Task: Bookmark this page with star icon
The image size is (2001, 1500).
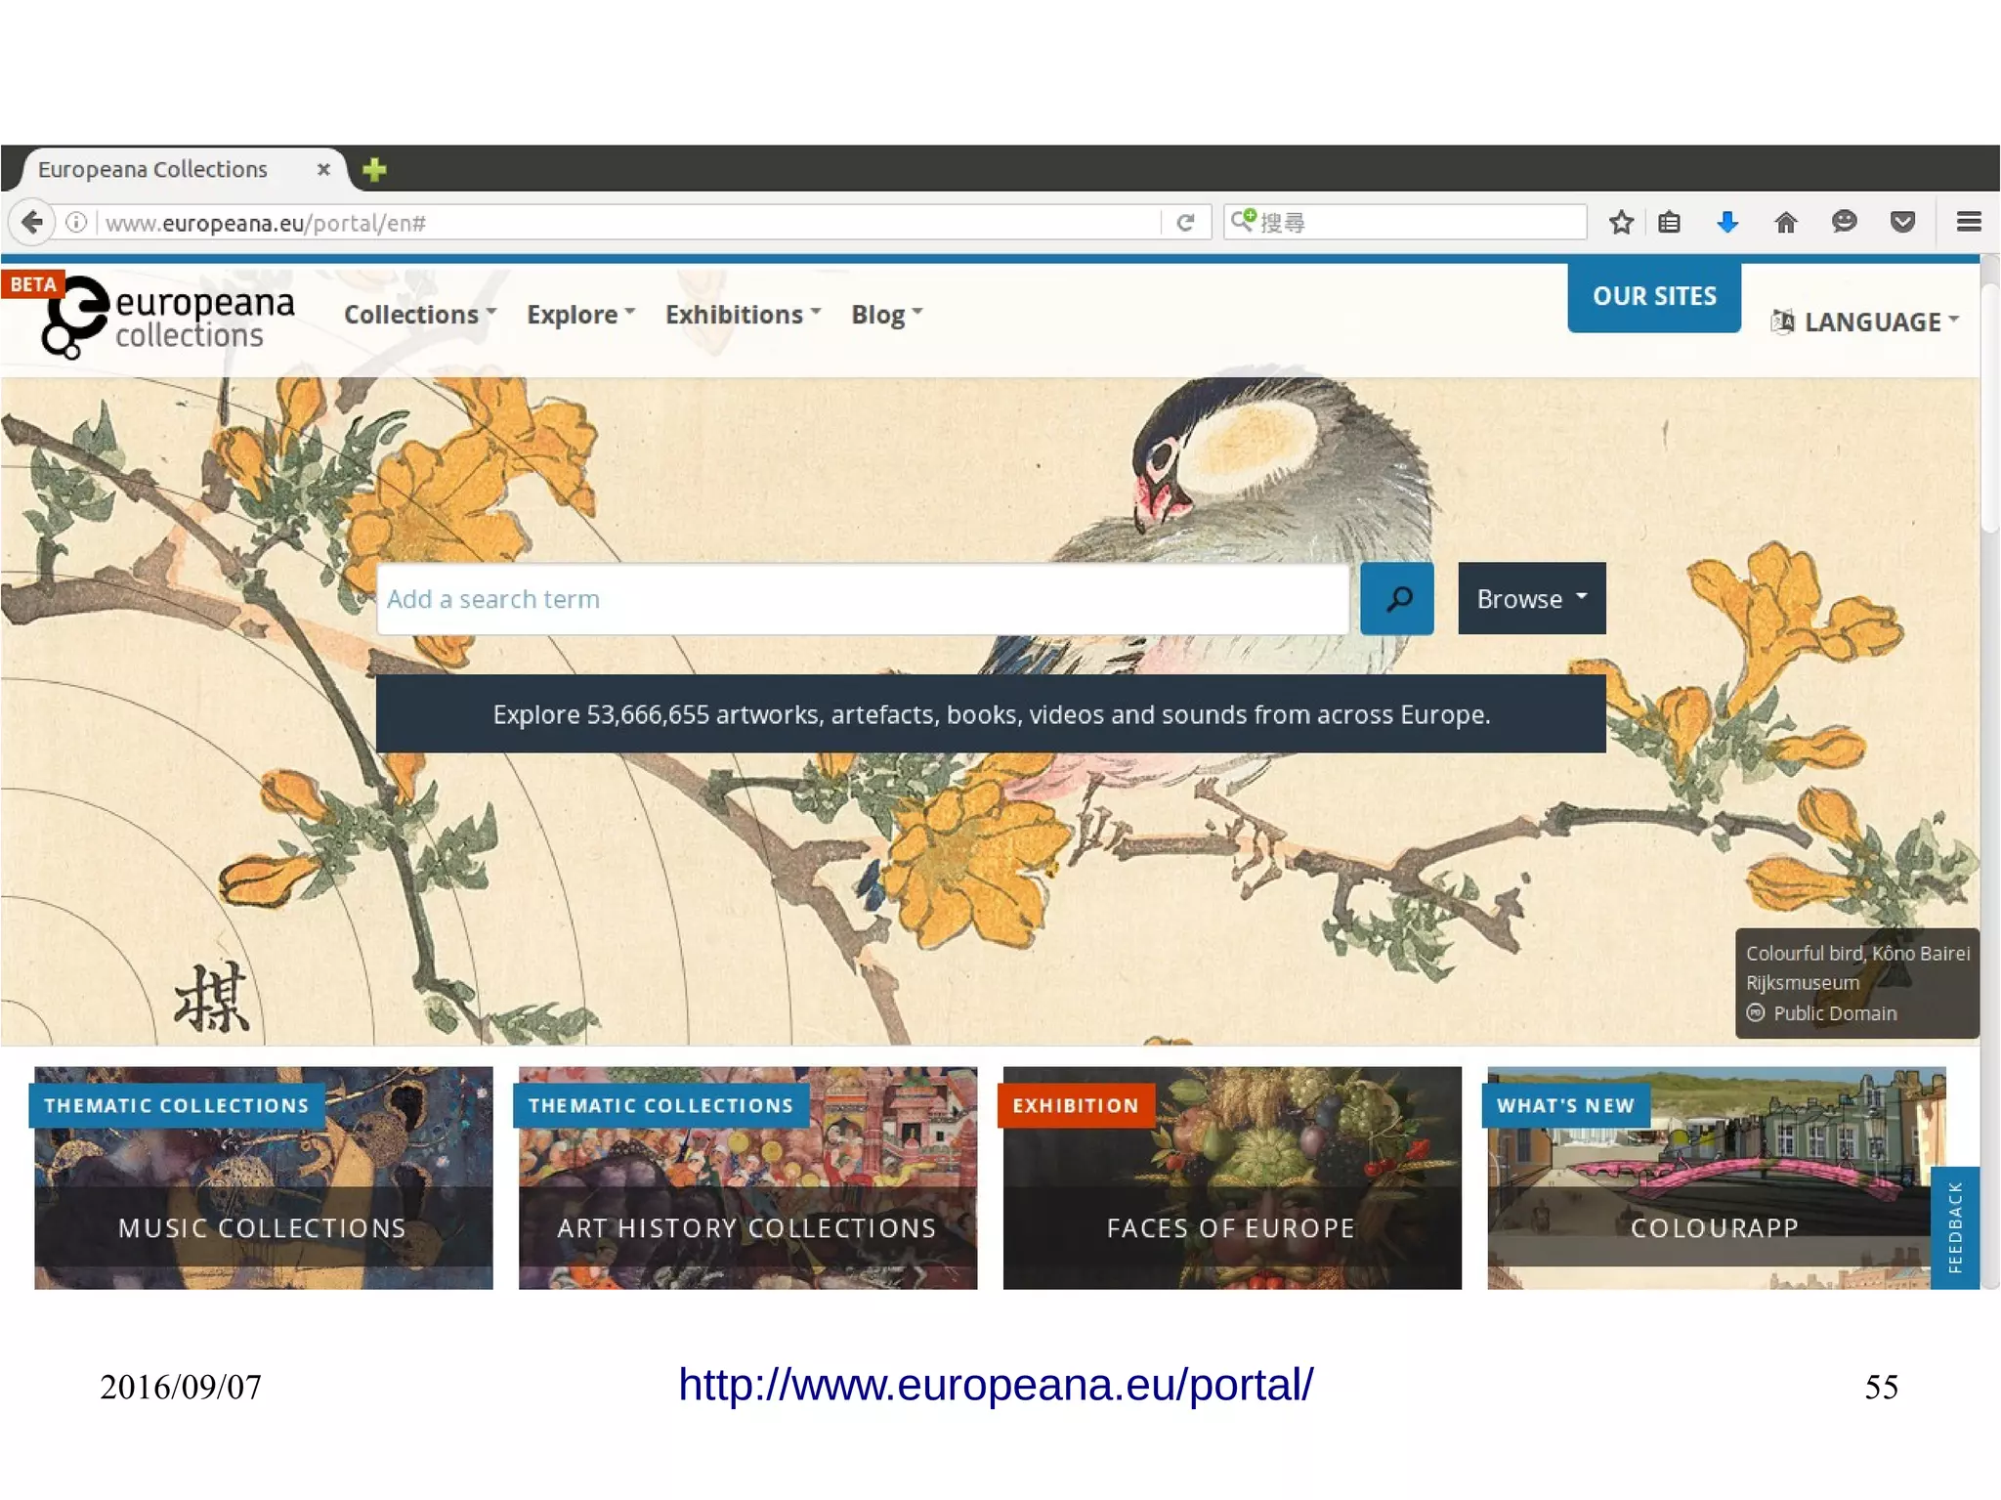Action: [1621, 223]
